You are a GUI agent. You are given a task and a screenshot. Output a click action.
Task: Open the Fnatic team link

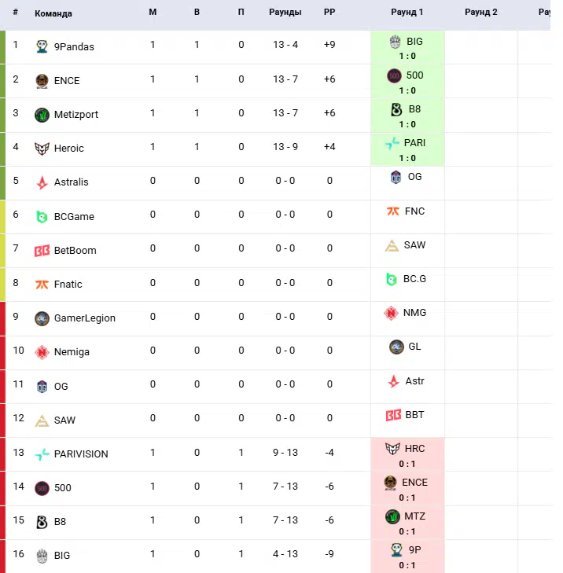68,285
